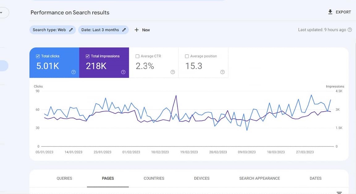Open the Countries tab
356x194 pixels.
coord(154,178)
